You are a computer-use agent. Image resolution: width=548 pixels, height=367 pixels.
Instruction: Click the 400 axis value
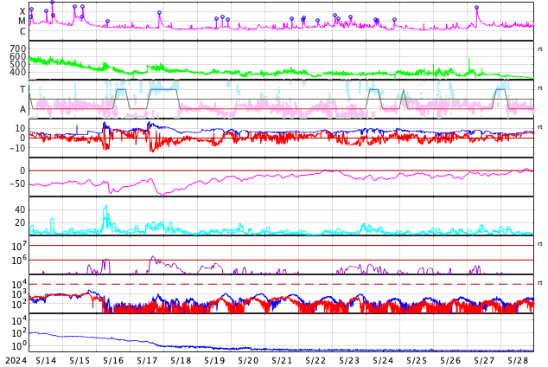18,72
